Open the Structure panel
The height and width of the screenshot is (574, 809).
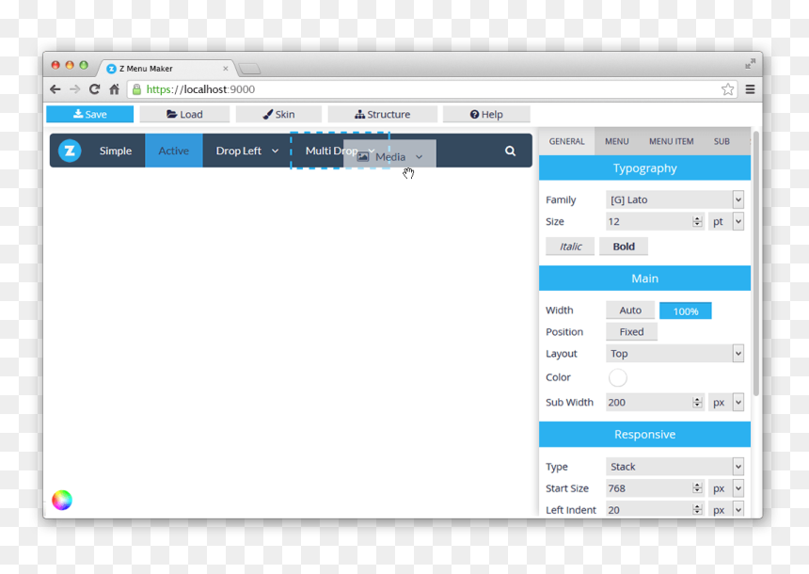coord(382,114)
